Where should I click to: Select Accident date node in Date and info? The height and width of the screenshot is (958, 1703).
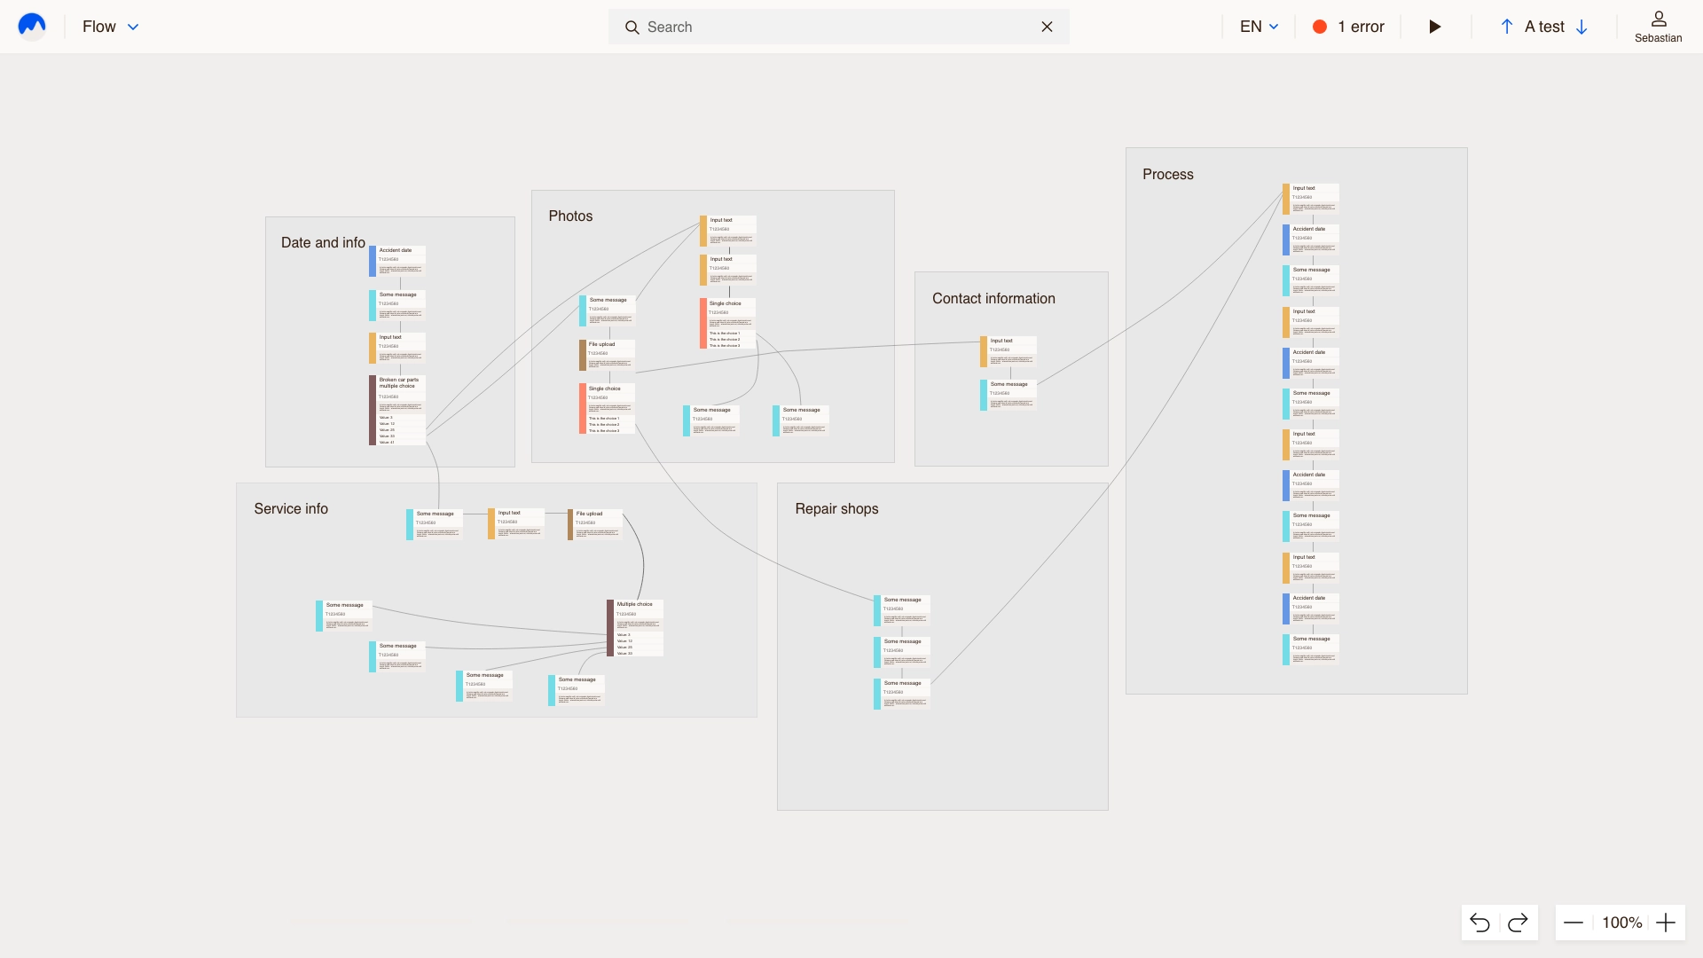click(397, 261)
